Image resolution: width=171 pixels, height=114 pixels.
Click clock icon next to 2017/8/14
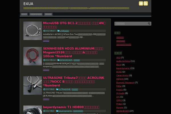44,60
